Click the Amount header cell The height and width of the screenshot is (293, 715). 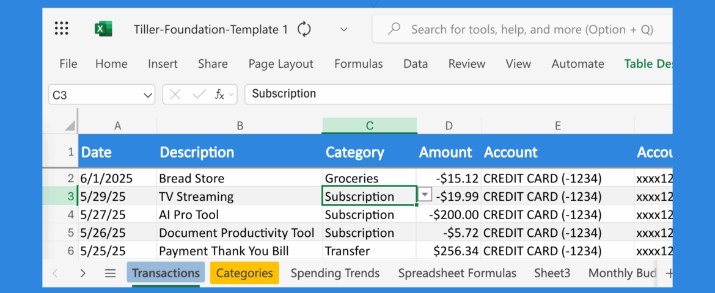(x=449, y=152)
